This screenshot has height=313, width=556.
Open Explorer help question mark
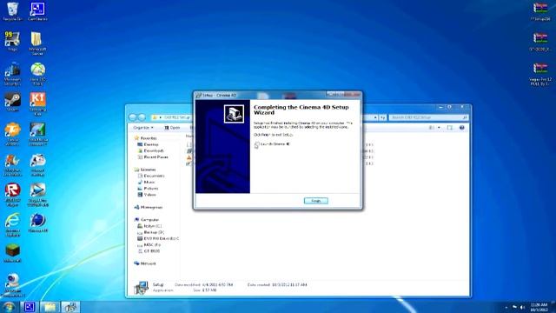pyautogui.click(x=461, y=128)
